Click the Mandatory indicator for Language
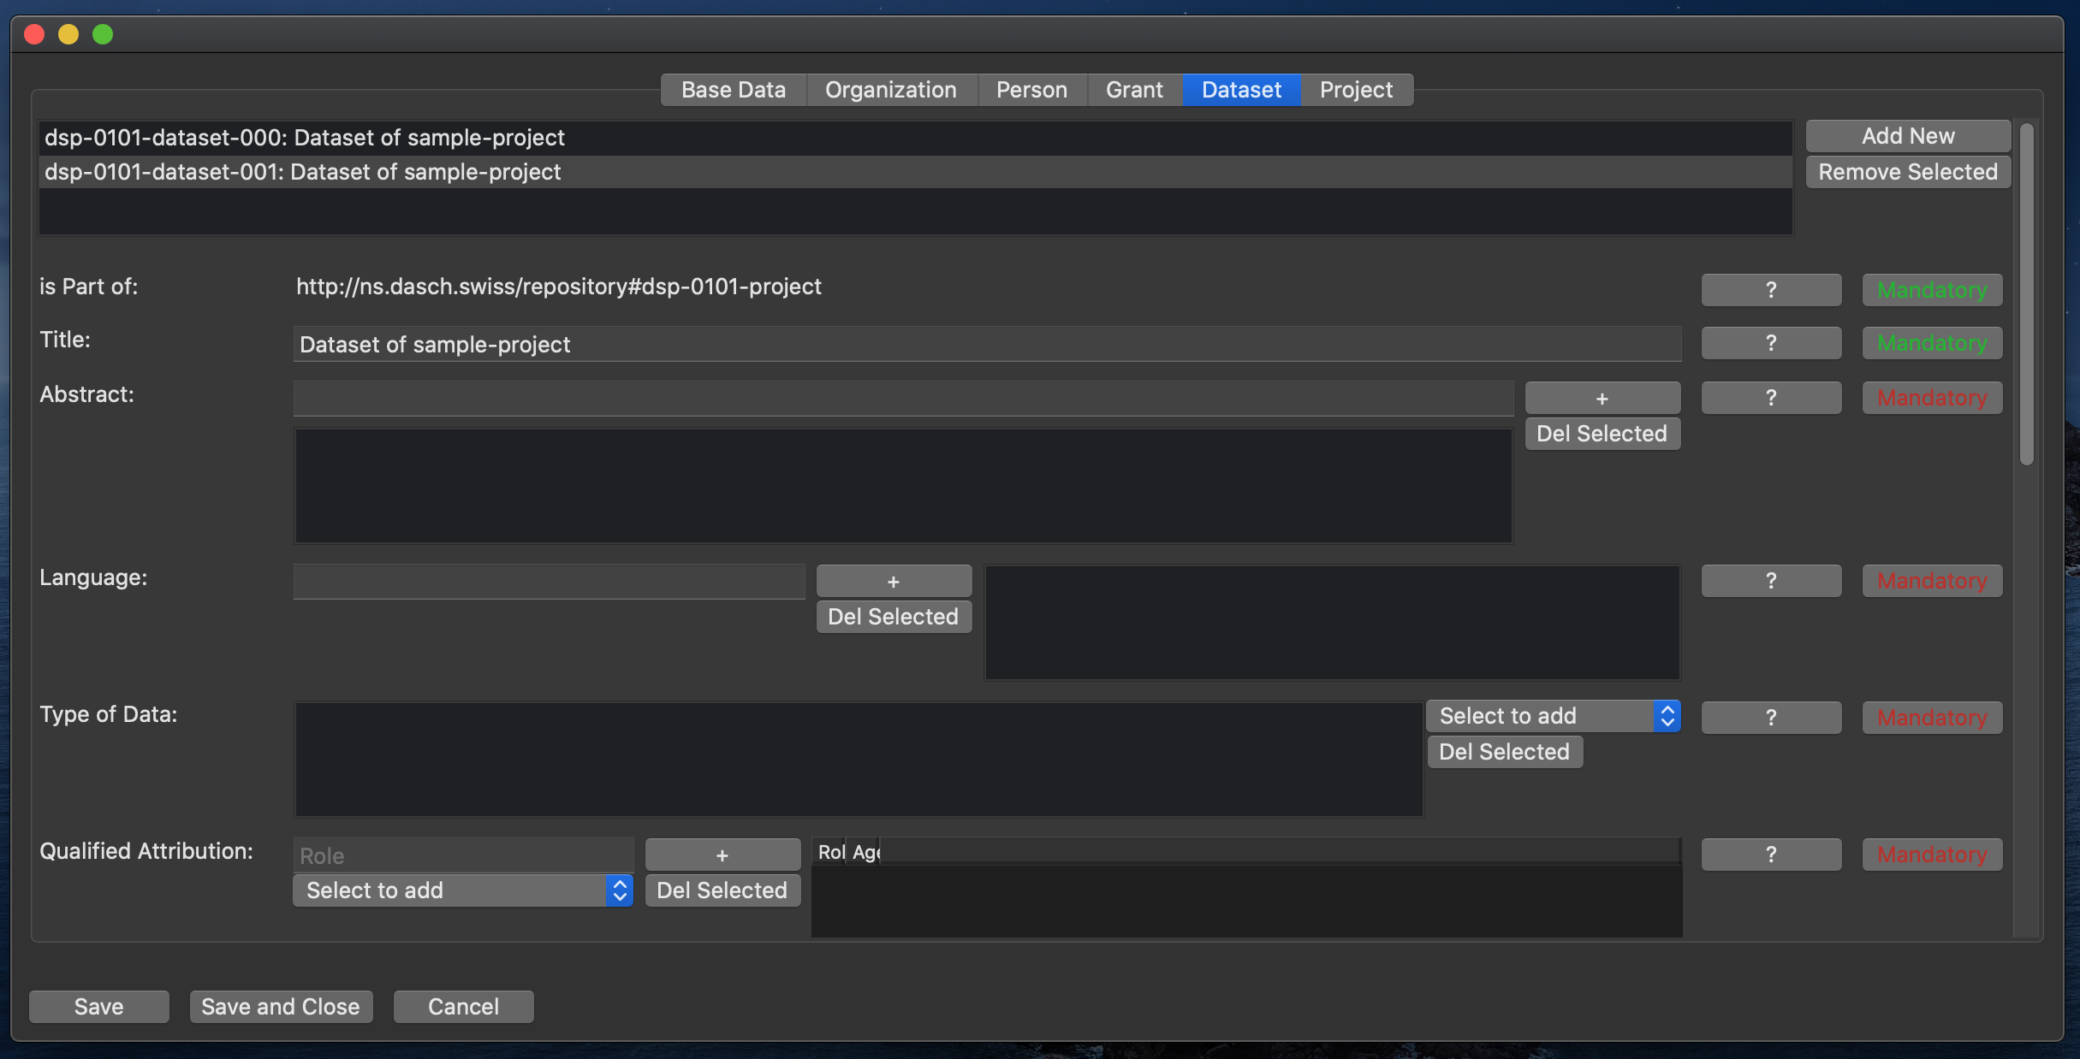 [x=1932, y=581]
